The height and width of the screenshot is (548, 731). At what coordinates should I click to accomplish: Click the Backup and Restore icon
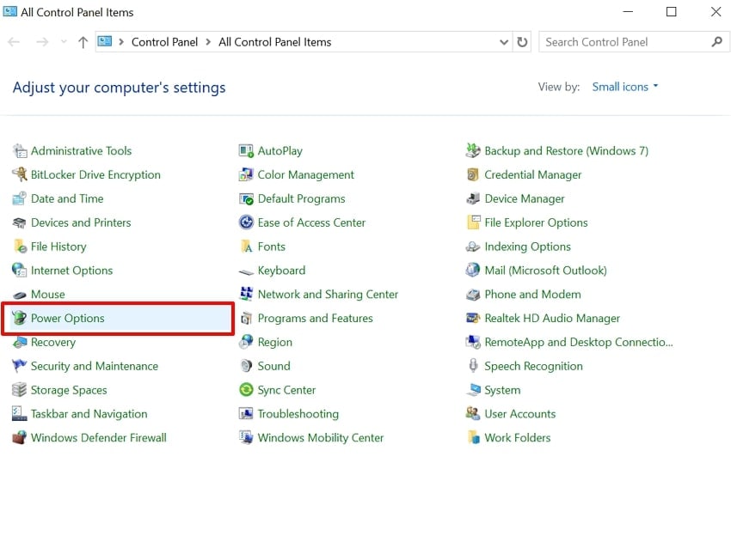[x=473, y=151]
